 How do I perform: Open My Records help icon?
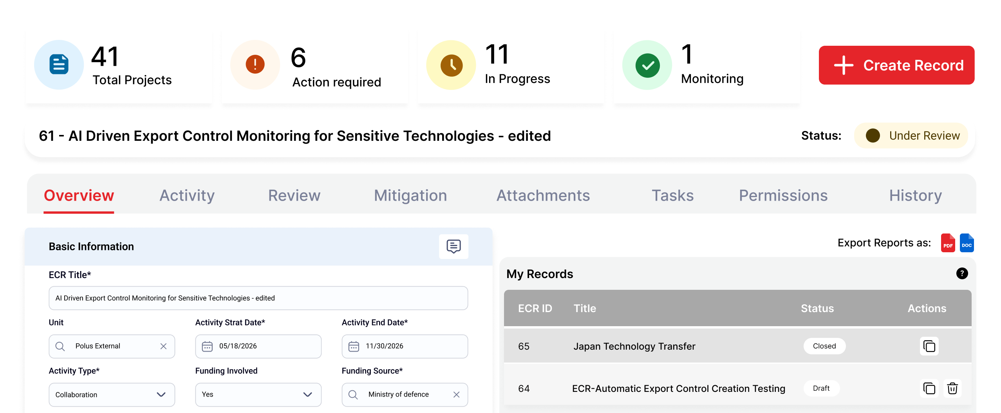[x=962, y=273]
